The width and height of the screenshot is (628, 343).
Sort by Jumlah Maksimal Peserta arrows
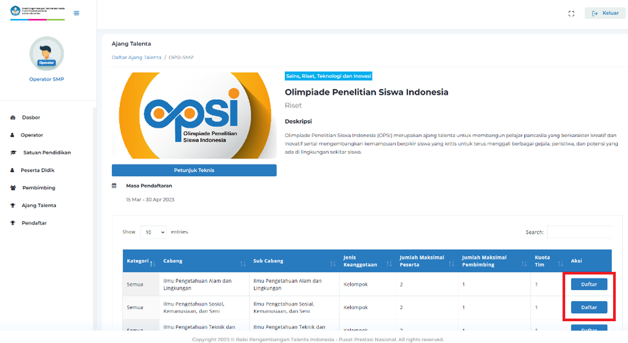pyautogui.click(x=451, y=264)
